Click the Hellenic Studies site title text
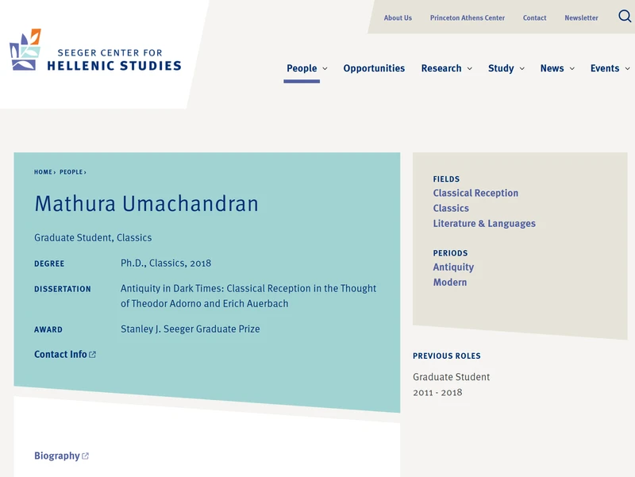 114,66
